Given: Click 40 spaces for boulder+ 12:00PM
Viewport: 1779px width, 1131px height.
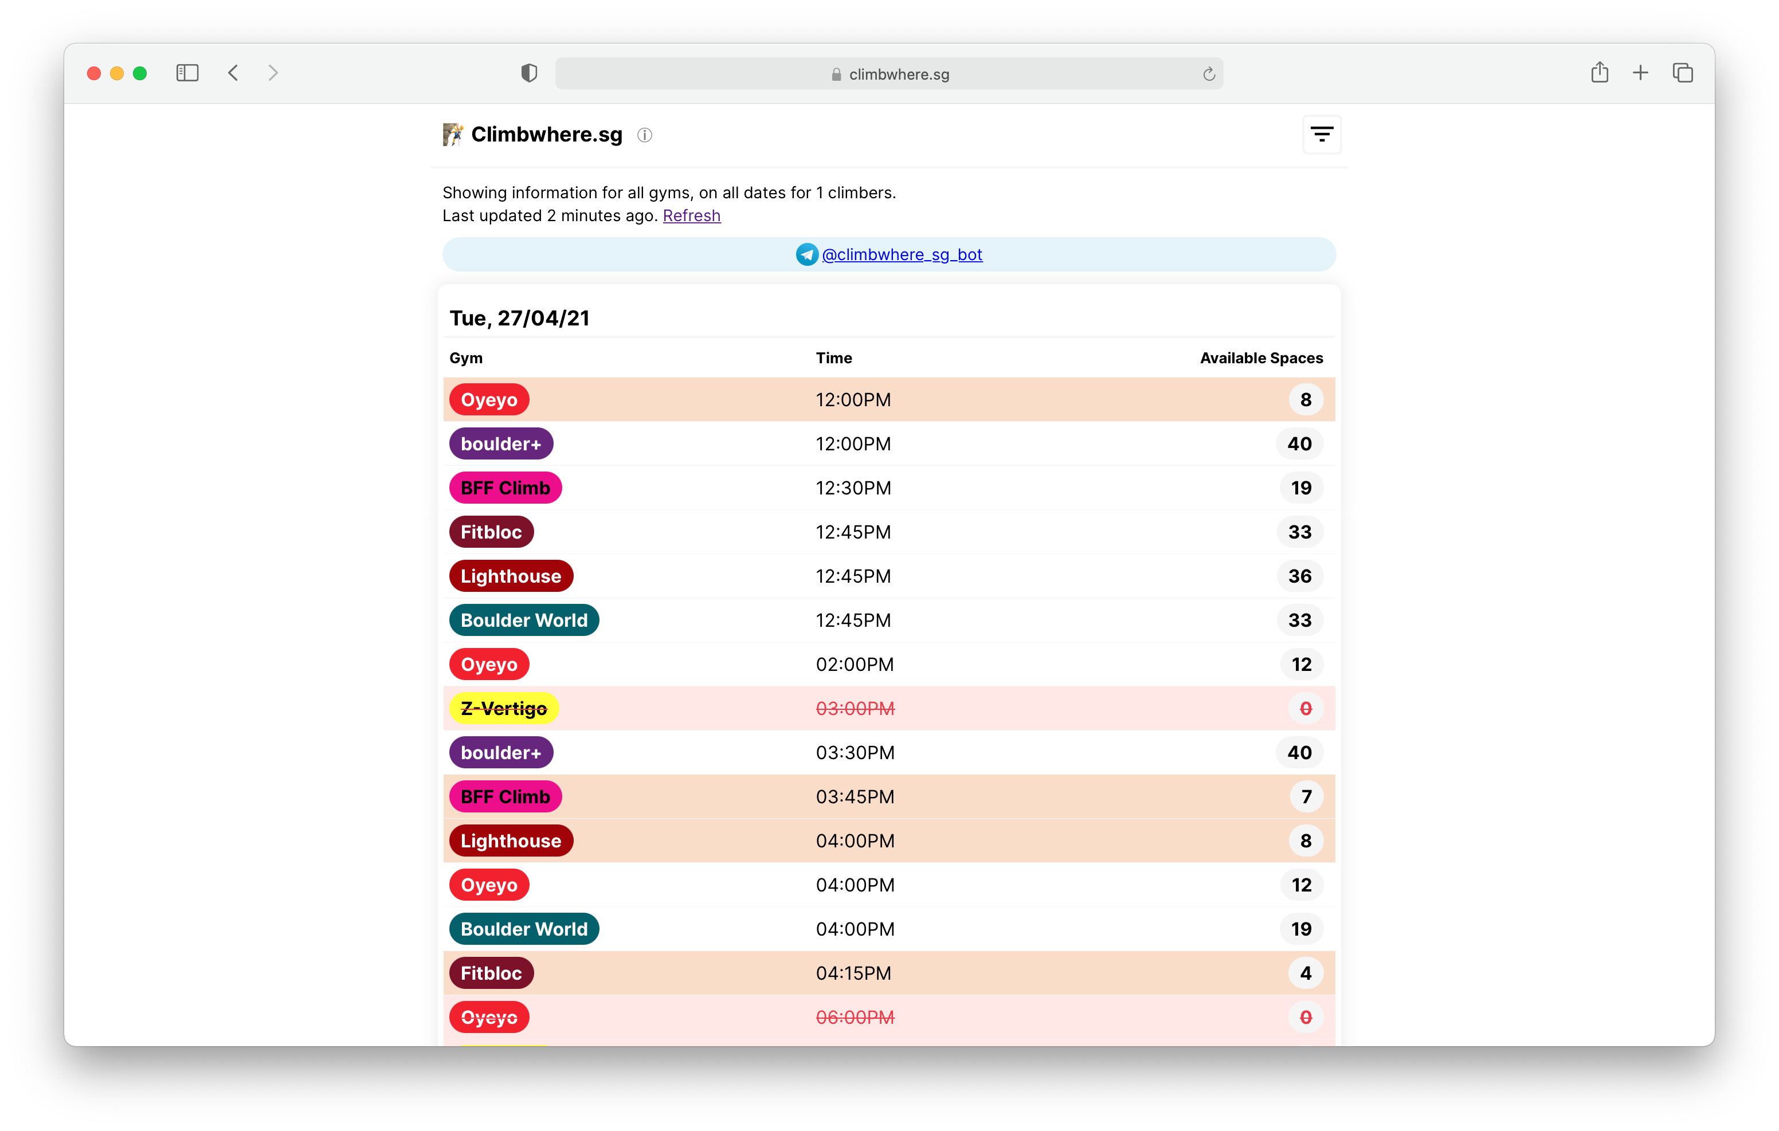Looking at the screenshot, I should pos(1299,444).
